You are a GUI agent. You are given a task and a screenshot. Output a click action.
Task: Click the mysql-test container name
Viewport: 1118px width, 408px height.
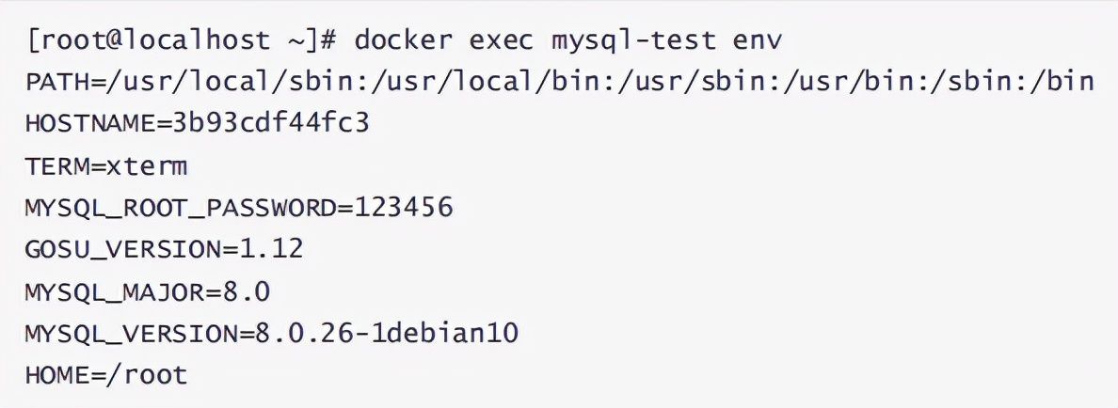pyautogui.click(x=634, y=40)
